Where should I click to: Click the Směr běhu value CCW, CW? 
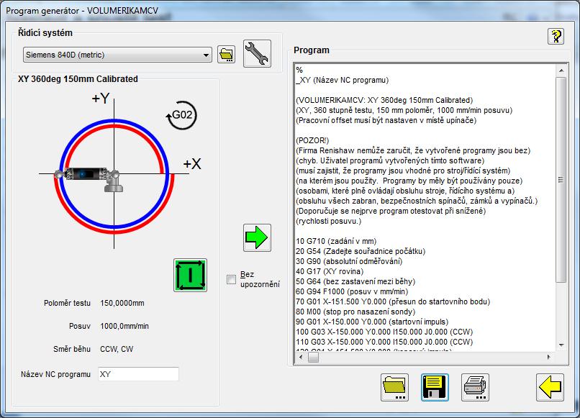(x=117, y=349)
